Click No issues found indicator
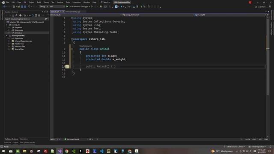The height and width of the screenshot is (154, 274). pyautogui.click(x=72, y=139)
